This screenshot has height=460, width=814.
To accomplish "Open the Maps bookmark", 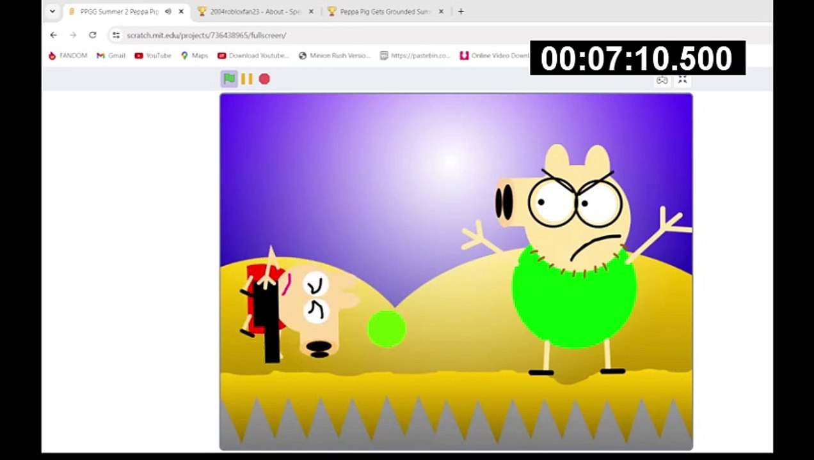I will point(195,56).
